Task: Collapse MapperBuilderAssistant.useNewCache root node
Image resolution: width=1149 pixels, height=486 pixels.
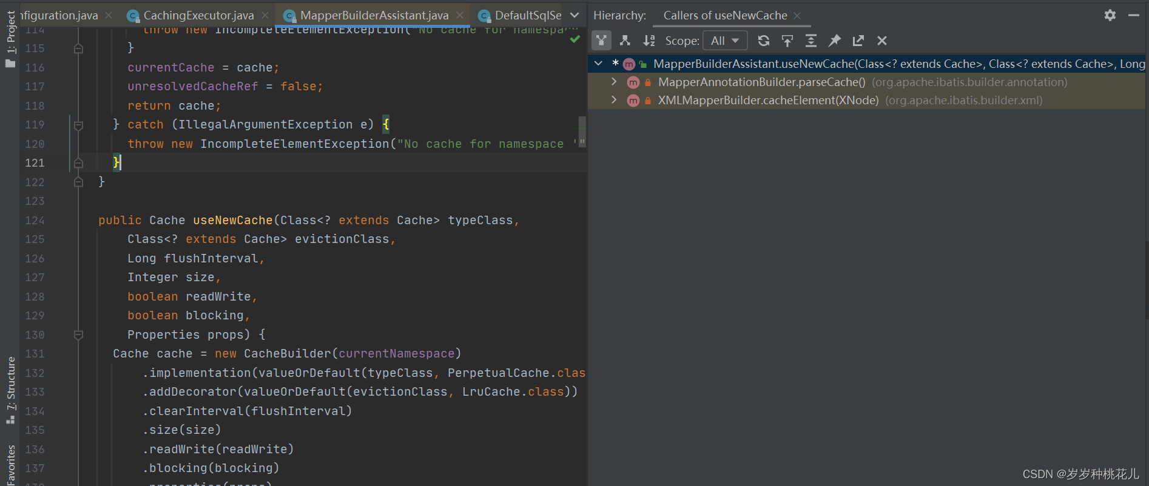Action: pyautogui.click(x=599, y=64)
